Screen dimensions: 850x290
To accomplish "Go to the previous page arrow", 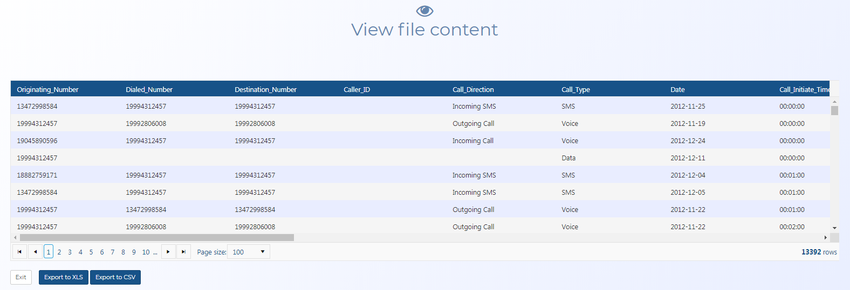I will coord(35,252).
